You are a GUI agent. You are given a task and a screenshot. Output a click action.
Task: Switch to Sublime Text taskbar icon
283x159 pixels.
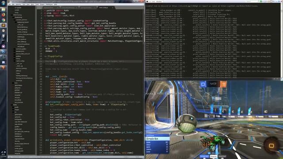[3, 26]
